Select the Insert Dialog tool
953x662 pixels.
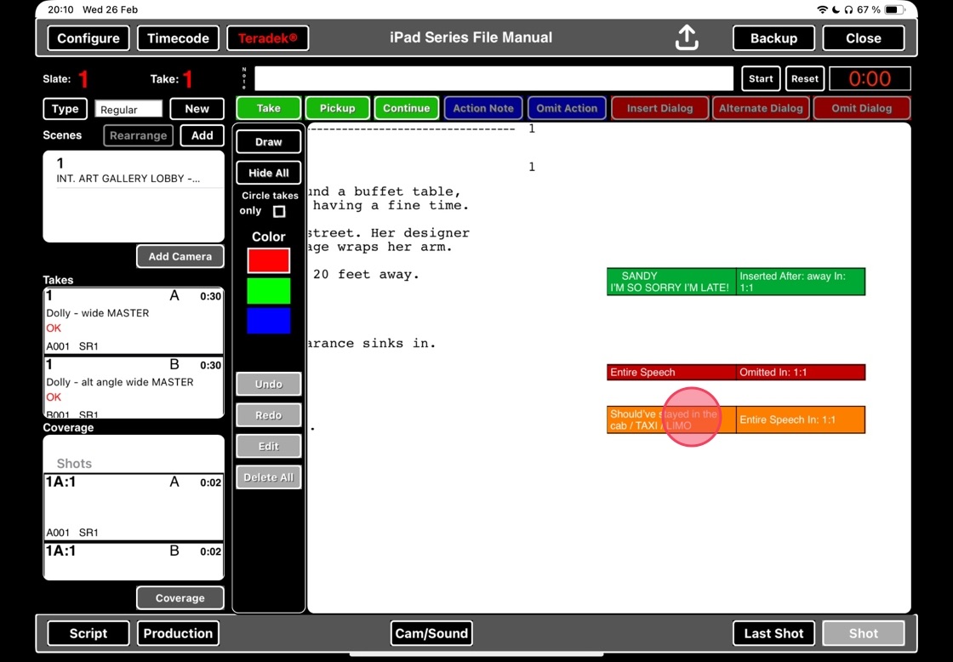point(660,108)
